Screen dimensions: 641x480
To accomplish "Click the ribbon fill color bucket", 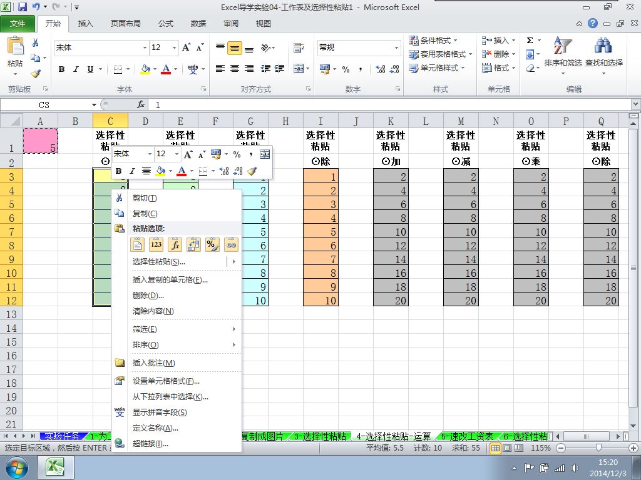I will (x=145, y=69).
